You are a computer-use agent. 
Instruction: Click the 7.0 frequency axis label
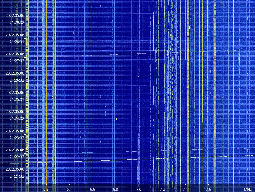(139, 189)
